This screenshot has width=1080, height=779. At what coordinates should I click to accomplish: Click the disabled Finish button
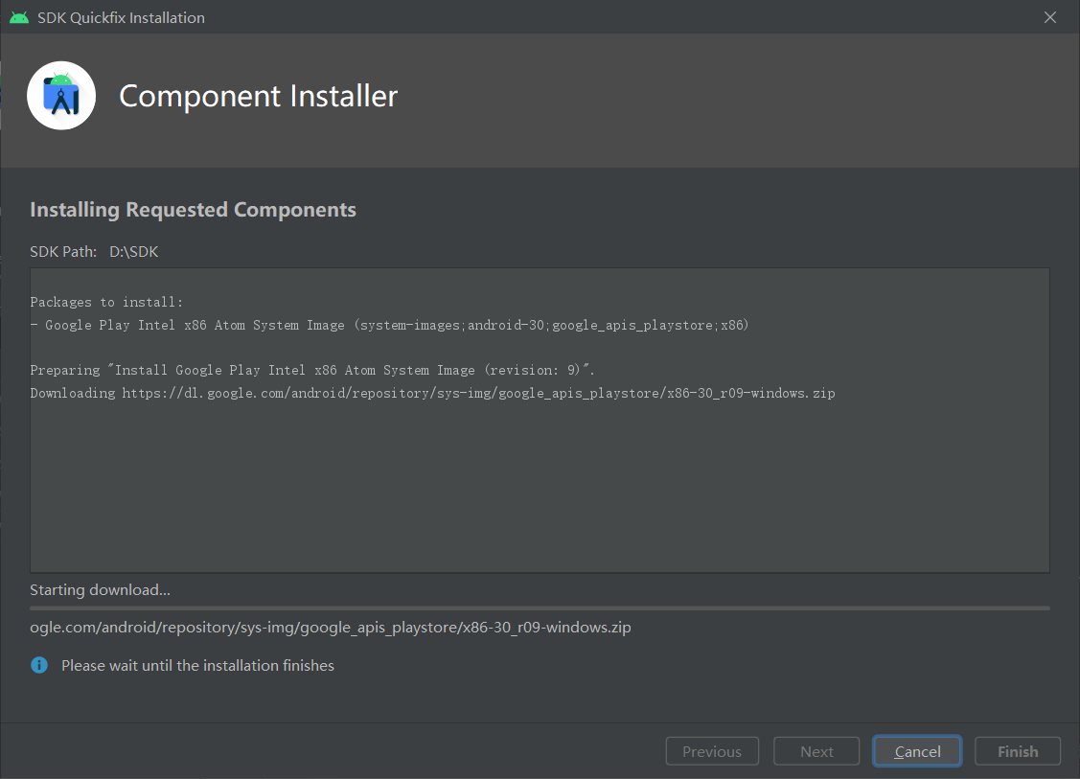(1017, 751)
